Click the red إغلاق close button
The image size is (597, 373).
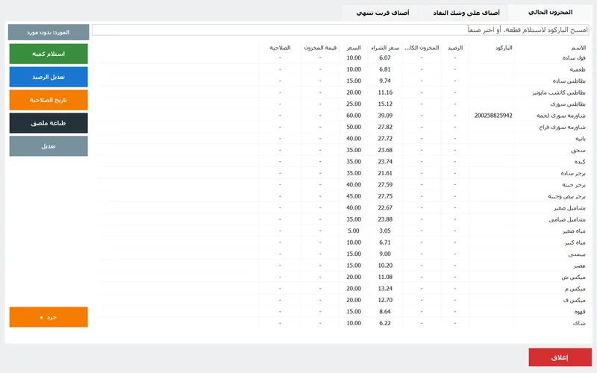pos(560,357)
